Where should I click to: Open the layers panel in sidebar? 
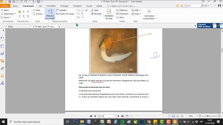(2, 53)
